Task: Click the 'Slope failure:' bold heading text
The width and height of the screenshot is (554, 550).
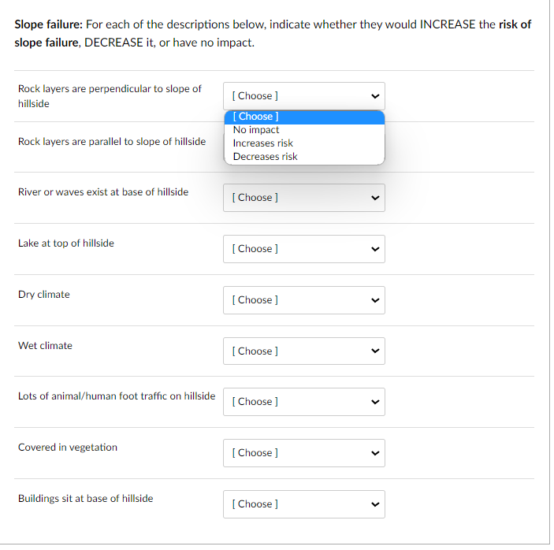Action: tap(46, 24)
